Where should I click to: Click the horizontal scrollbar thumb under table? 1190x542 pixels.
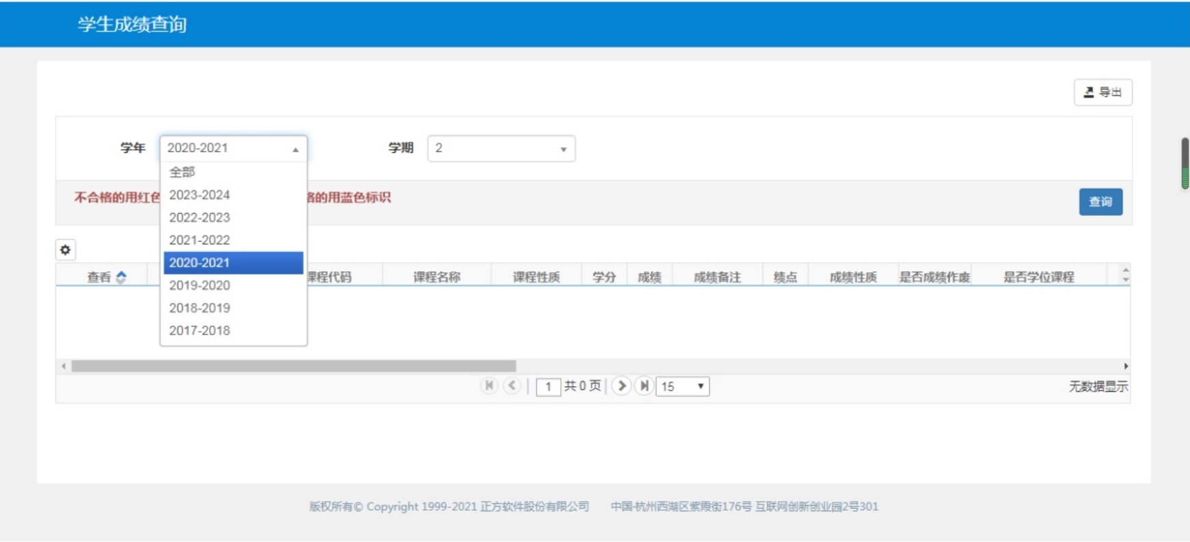click(294, 367)
